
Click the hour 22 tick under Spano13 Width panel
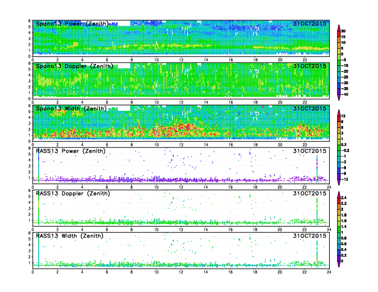(x=304, y=145)
